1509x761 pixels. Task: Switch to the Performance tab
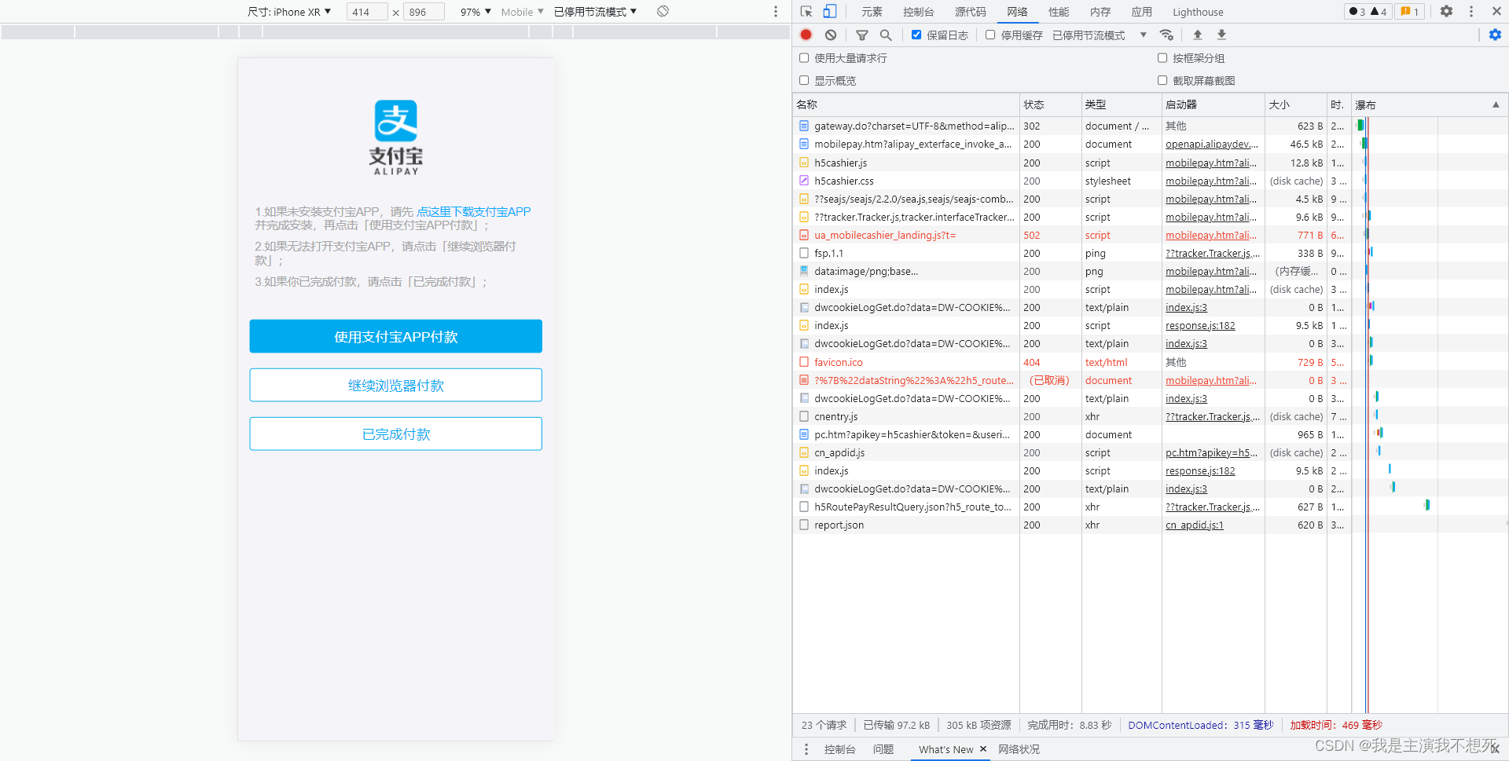pos(1059,12)
